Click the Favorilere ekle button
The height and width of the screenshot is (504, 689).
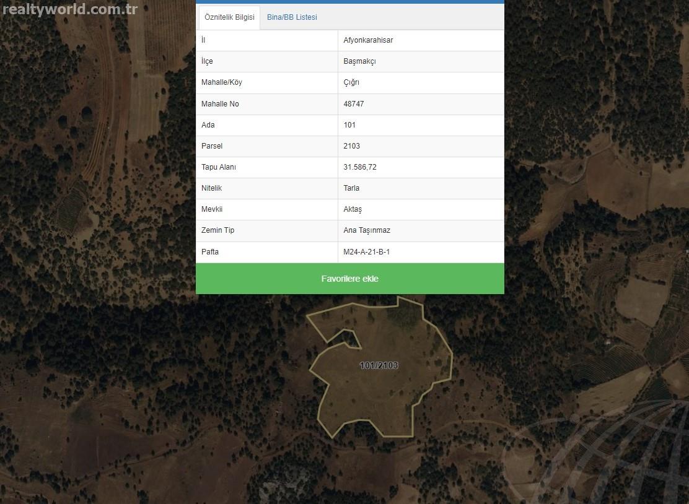pyautogui.click(x=350, y=279)
